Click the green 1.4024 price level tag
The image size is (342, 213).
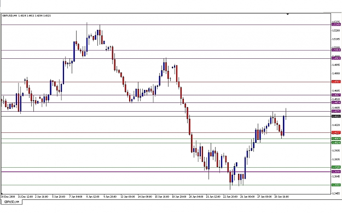pos(336,143)
